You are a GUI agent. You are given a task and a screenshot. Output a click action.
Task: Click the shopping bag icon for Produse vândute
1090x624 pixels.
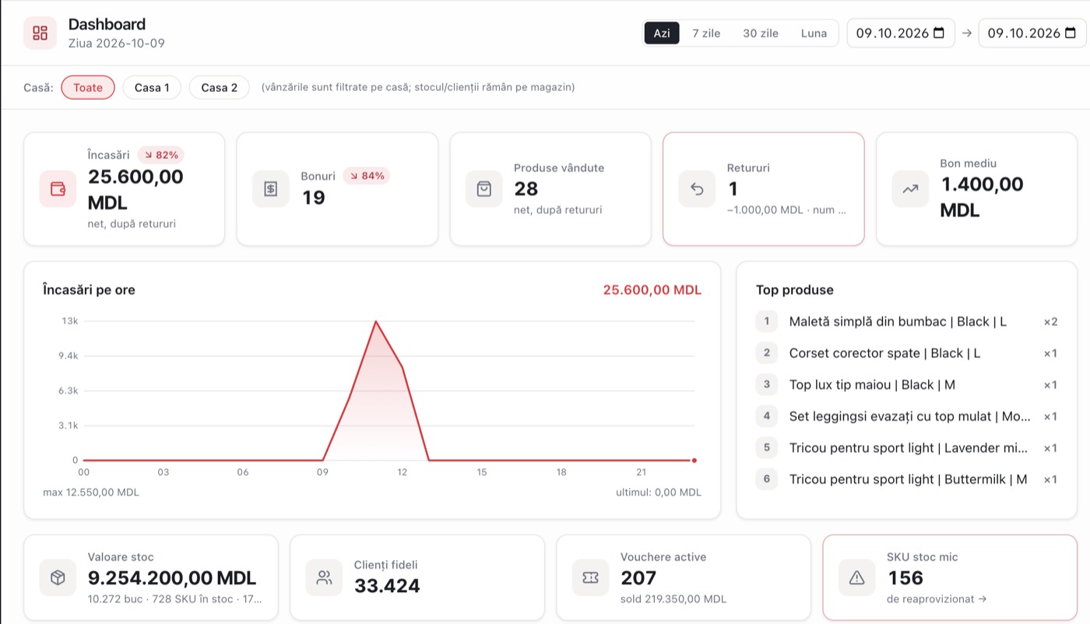pos(483,189)
